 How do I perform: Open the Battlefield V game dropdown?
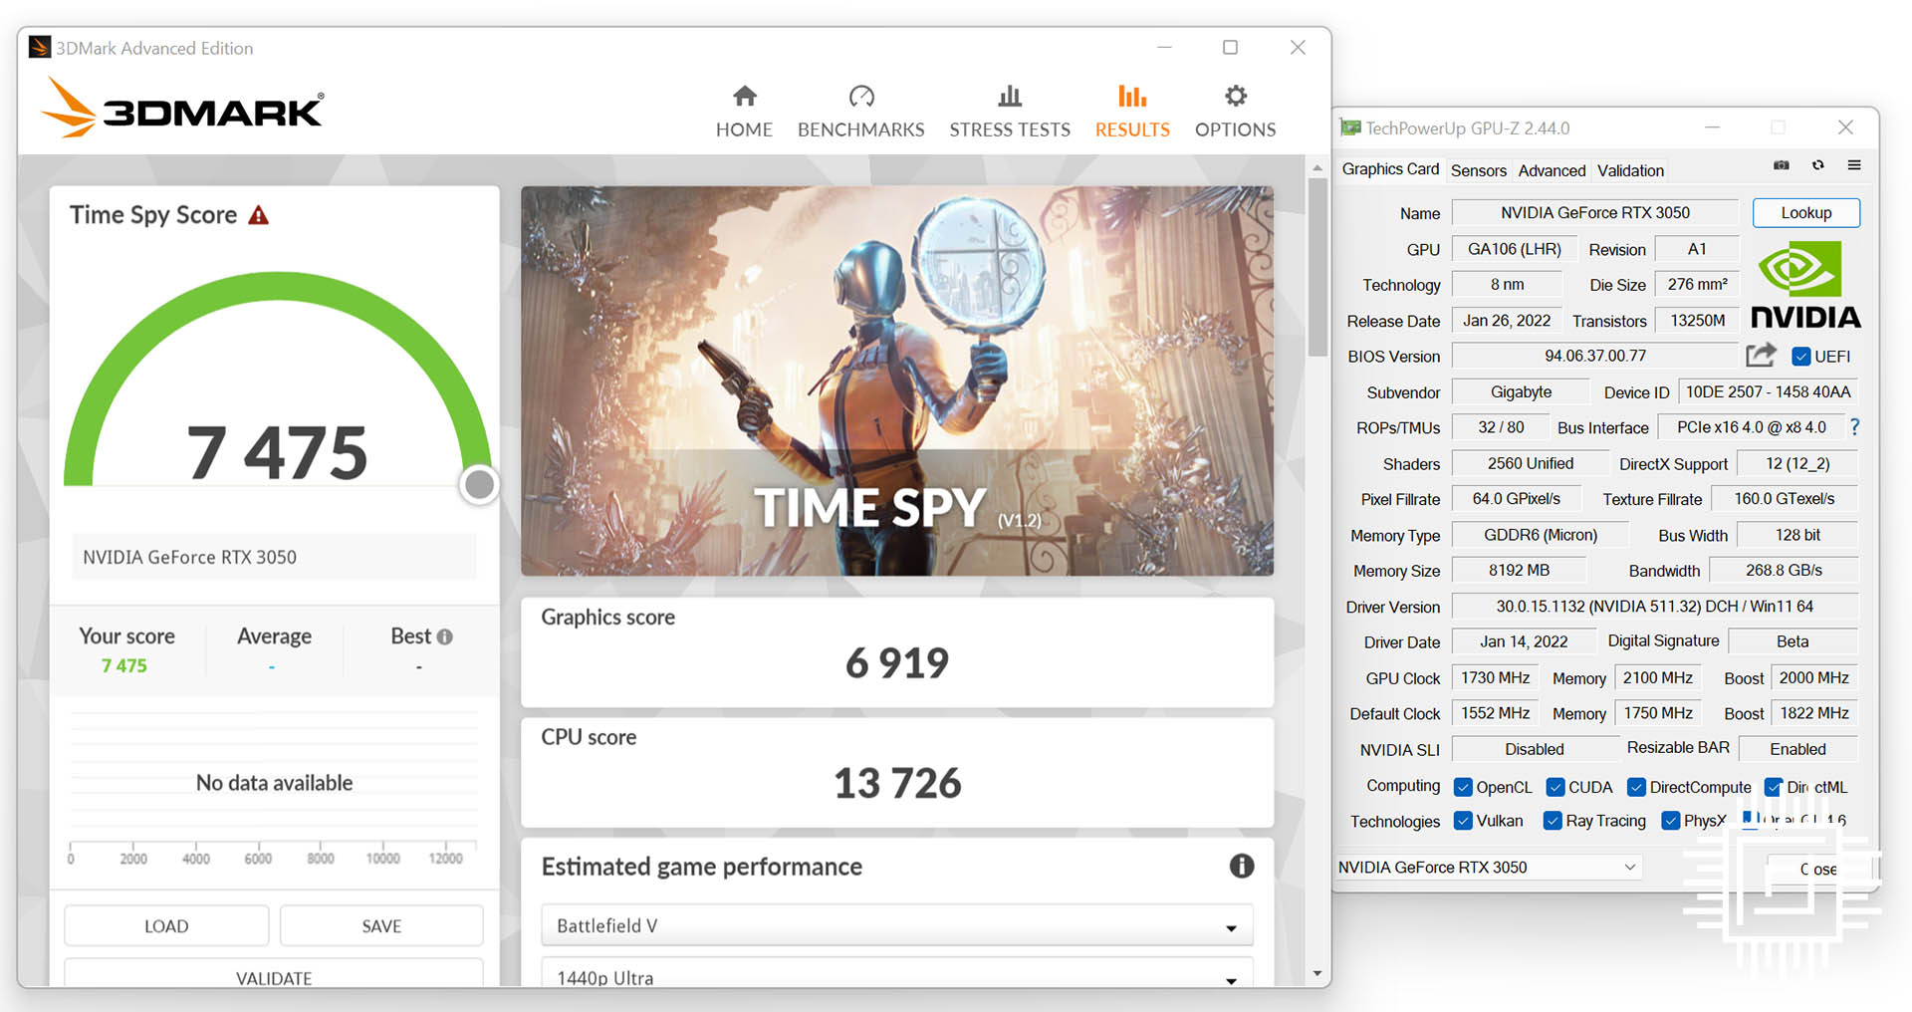pyautogui.click(x=897, y=925)
